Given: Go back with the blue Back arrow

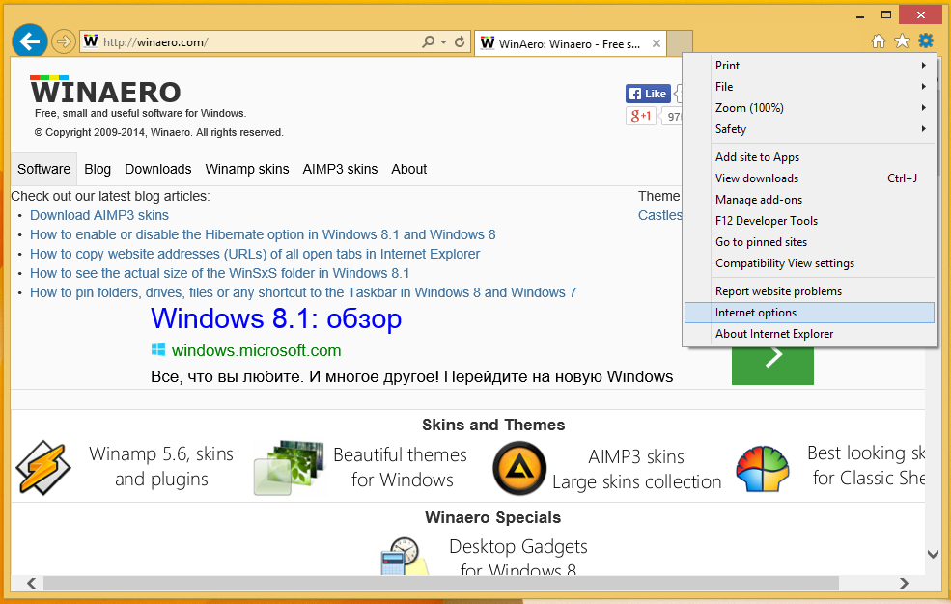Looking at the screenshot, I should [30, 41].
